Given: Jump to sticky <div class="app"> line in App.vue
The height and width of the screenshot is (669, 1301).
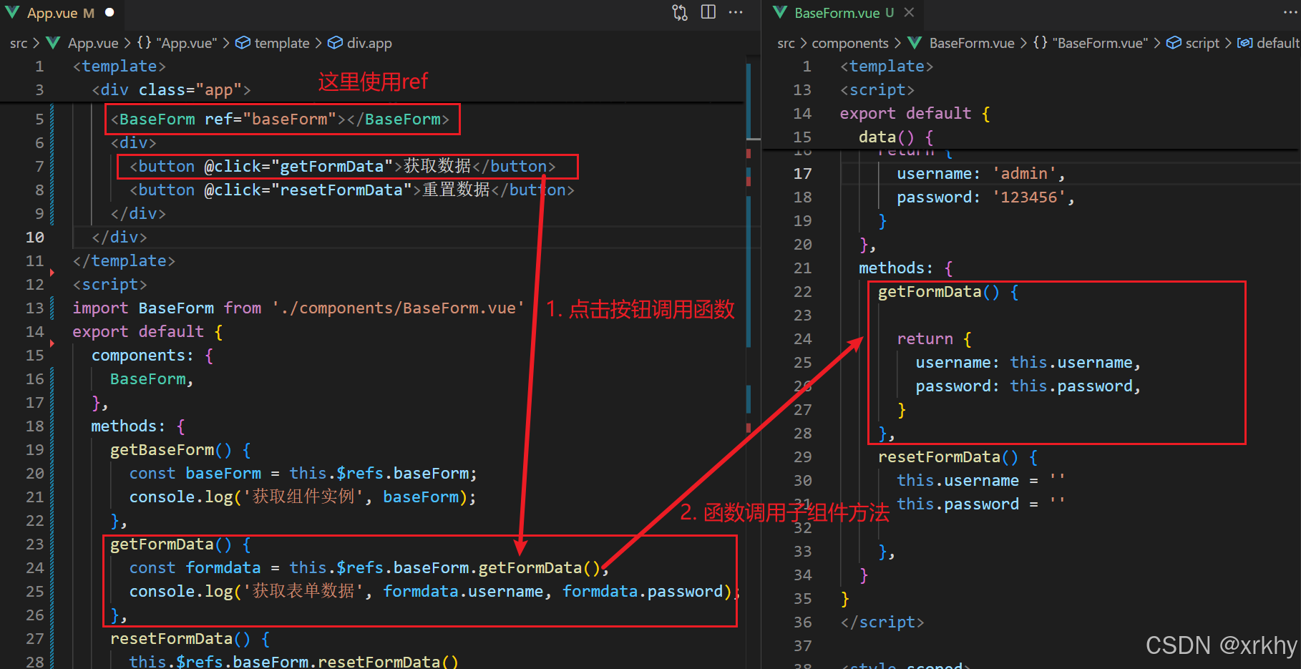Looking at the screenshot, I should (x=171, y=89).
